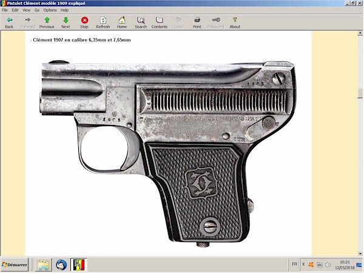
Task: Open the Search tool
Action: click(x=141, y=23)
